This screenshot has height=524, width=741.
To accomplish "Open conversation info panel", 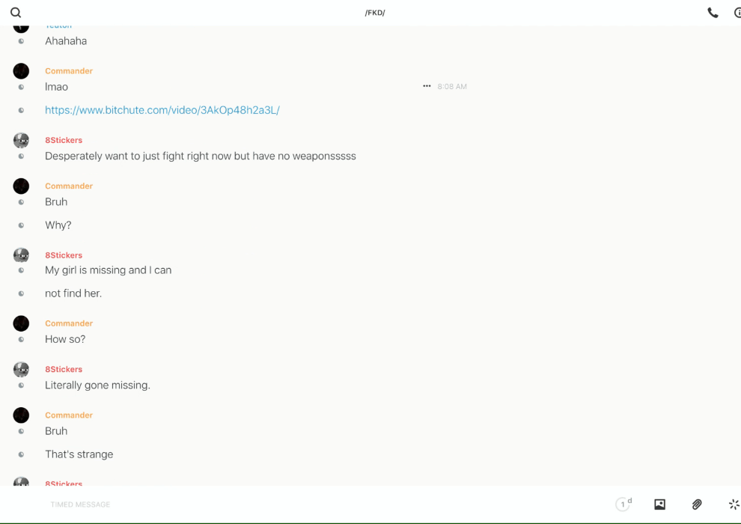I will (x=737, y=13).
